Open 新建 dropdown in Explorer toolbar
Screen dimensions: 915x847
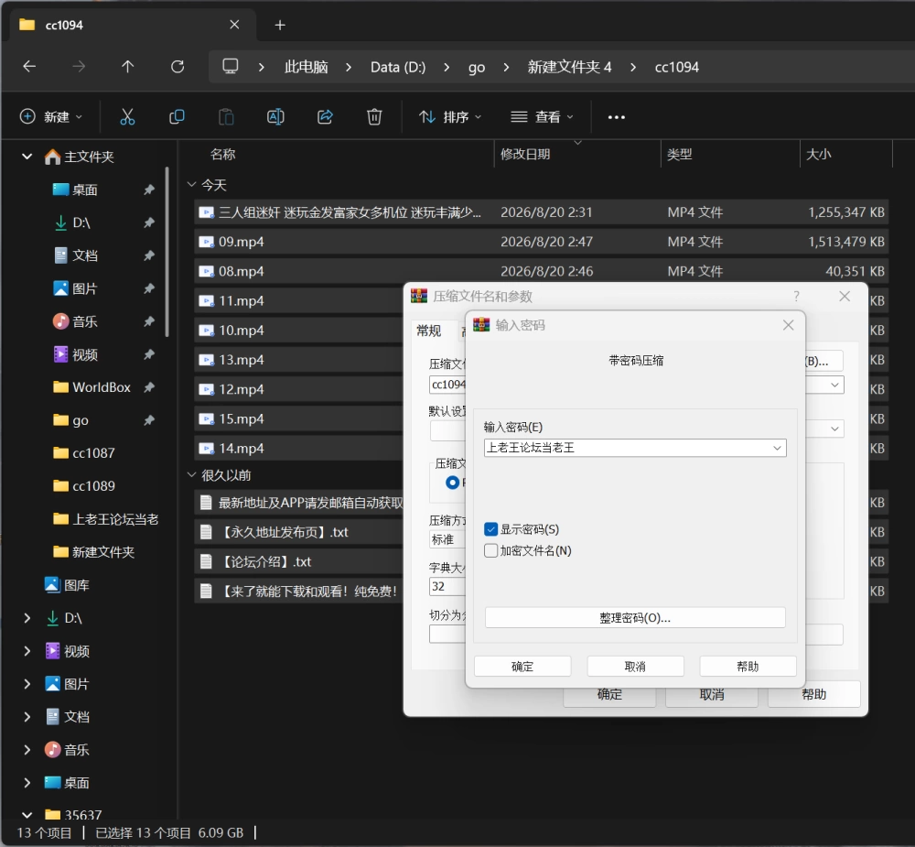(51, 117)
